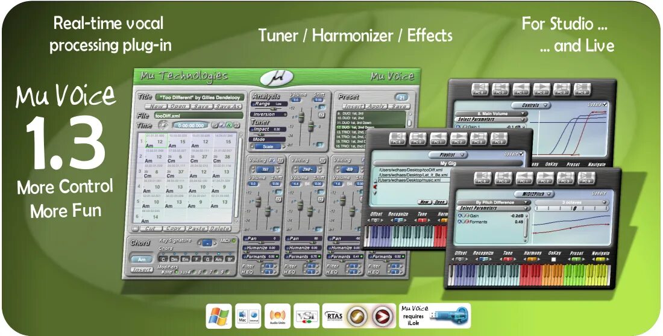Click the tooDiff.xml File field
The height and width of the screenshot is (336, 663).
[x=199, y=115]
